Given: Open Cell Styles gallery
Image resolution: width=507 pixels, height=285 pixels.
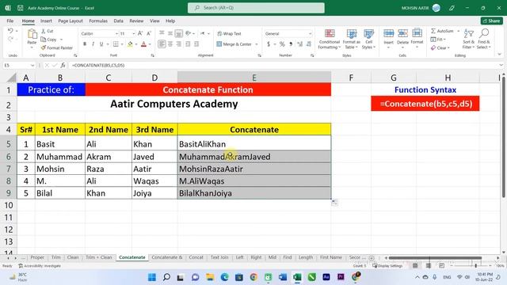Looking at the screenshot, I should (x=368, y=39).
